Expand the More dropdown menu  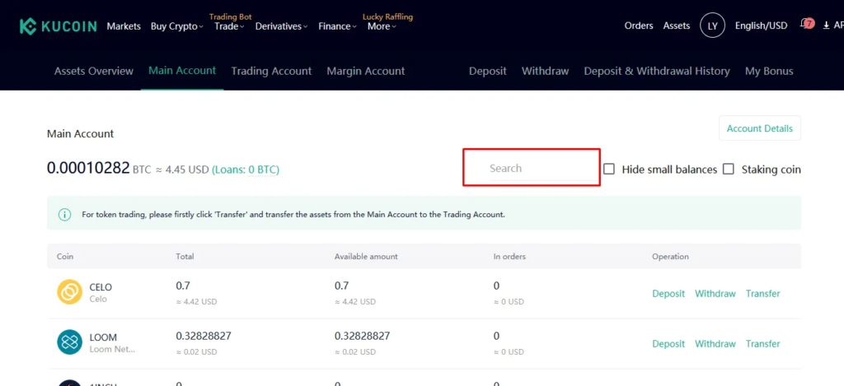(382, 26)
